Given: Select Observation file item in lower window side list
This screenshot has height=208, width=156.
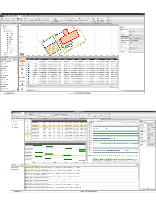Looking at the screenshot, I should tap(28, 122).
